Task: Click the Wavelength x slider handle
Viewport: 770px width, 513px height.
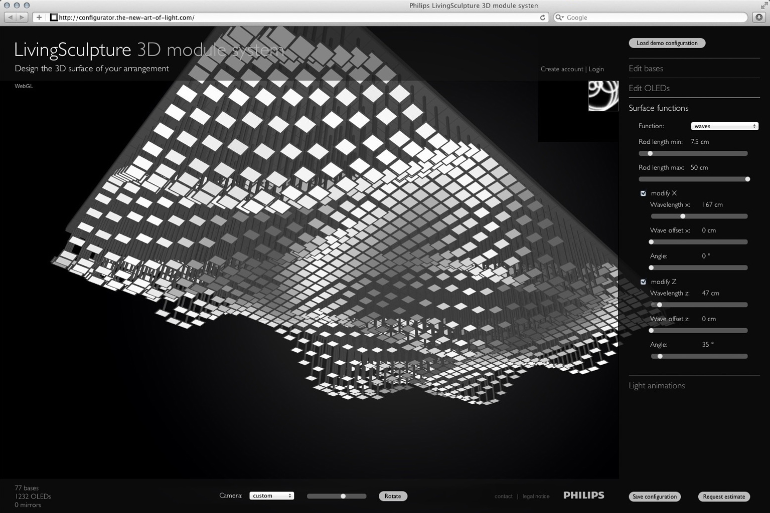Action: tap(683, 216)
